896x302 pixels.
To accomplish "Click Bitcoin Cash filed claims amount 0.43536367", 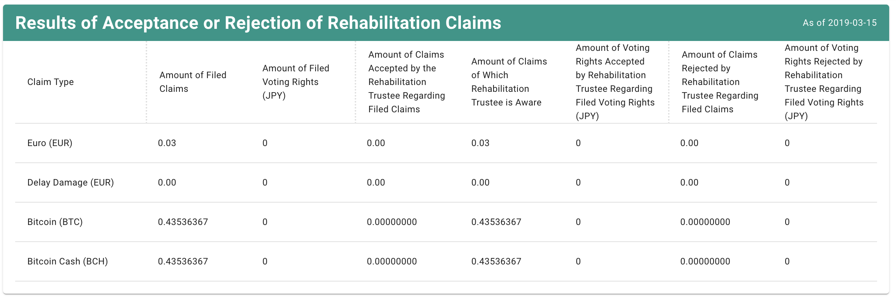I will (183, 261).
